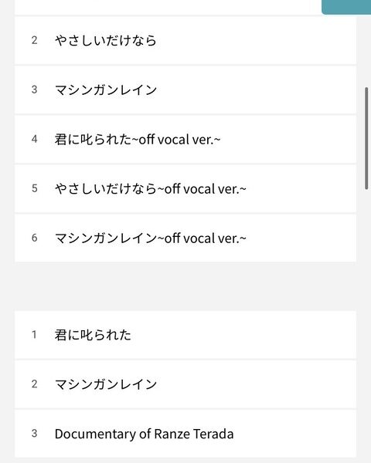Click track number 6 in first list
The image size is (371, 463).
pos(34,238)
